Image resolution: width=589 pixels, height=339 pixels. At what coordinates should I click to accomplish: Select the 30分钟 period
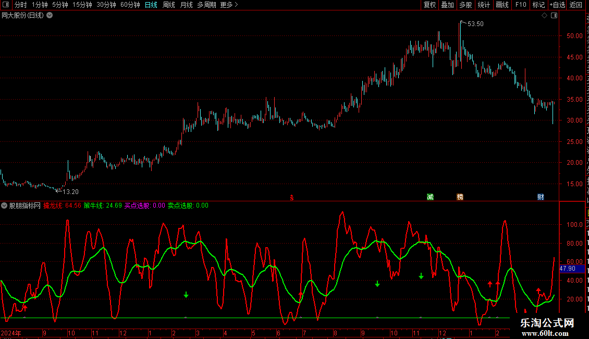[x=106, y=5]
